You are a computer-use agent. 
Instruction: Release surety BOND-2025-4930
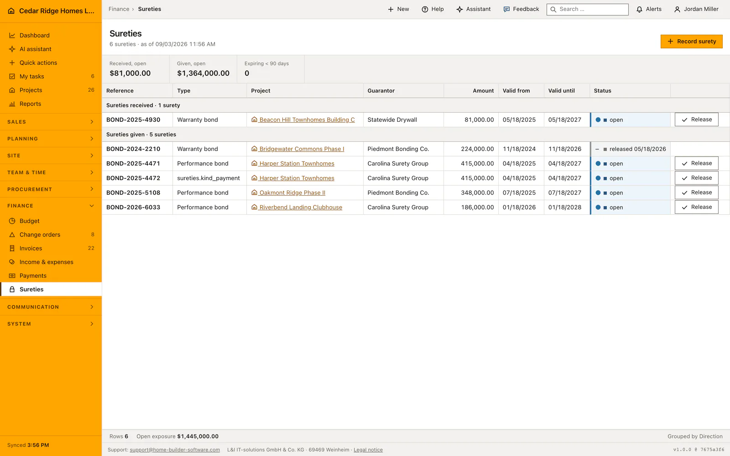click(696, 119)
